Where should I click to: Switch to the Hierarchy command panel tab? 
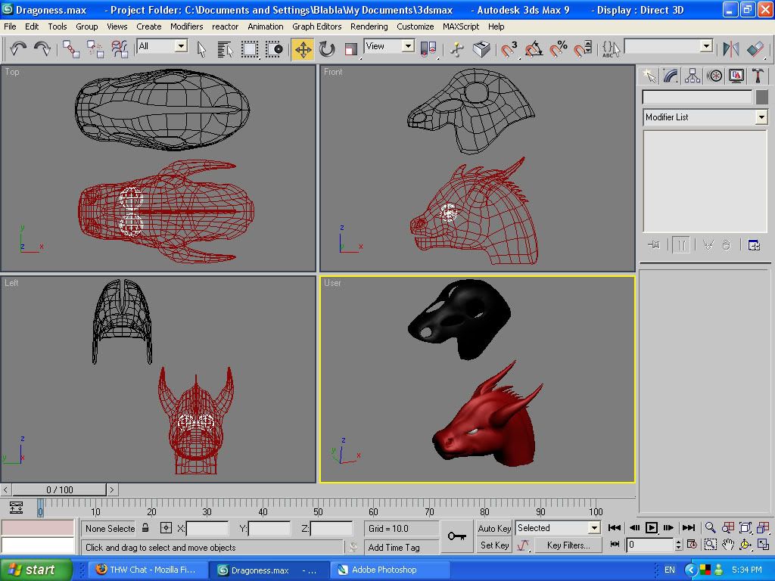(x=693, y=76)
